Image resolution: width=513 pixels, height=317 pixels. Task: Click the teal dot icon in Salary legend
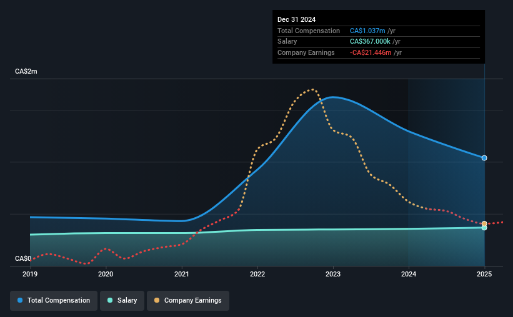click(110, 300)
